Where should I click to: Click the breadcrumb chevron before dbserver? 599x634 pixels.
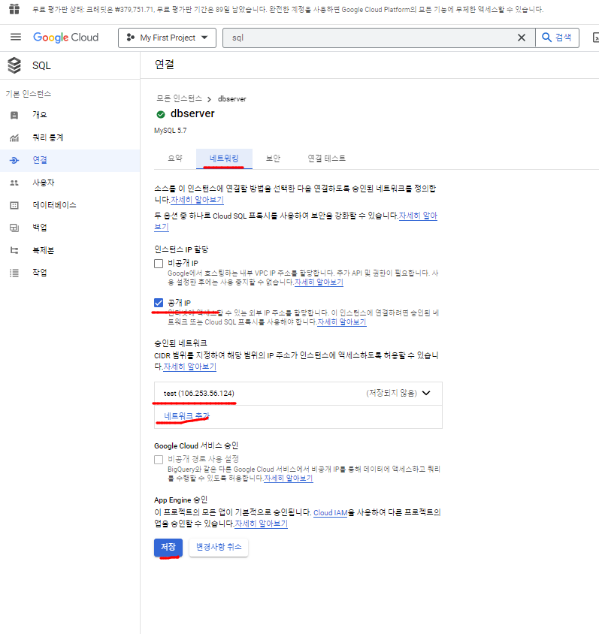[x=209, y=99]
